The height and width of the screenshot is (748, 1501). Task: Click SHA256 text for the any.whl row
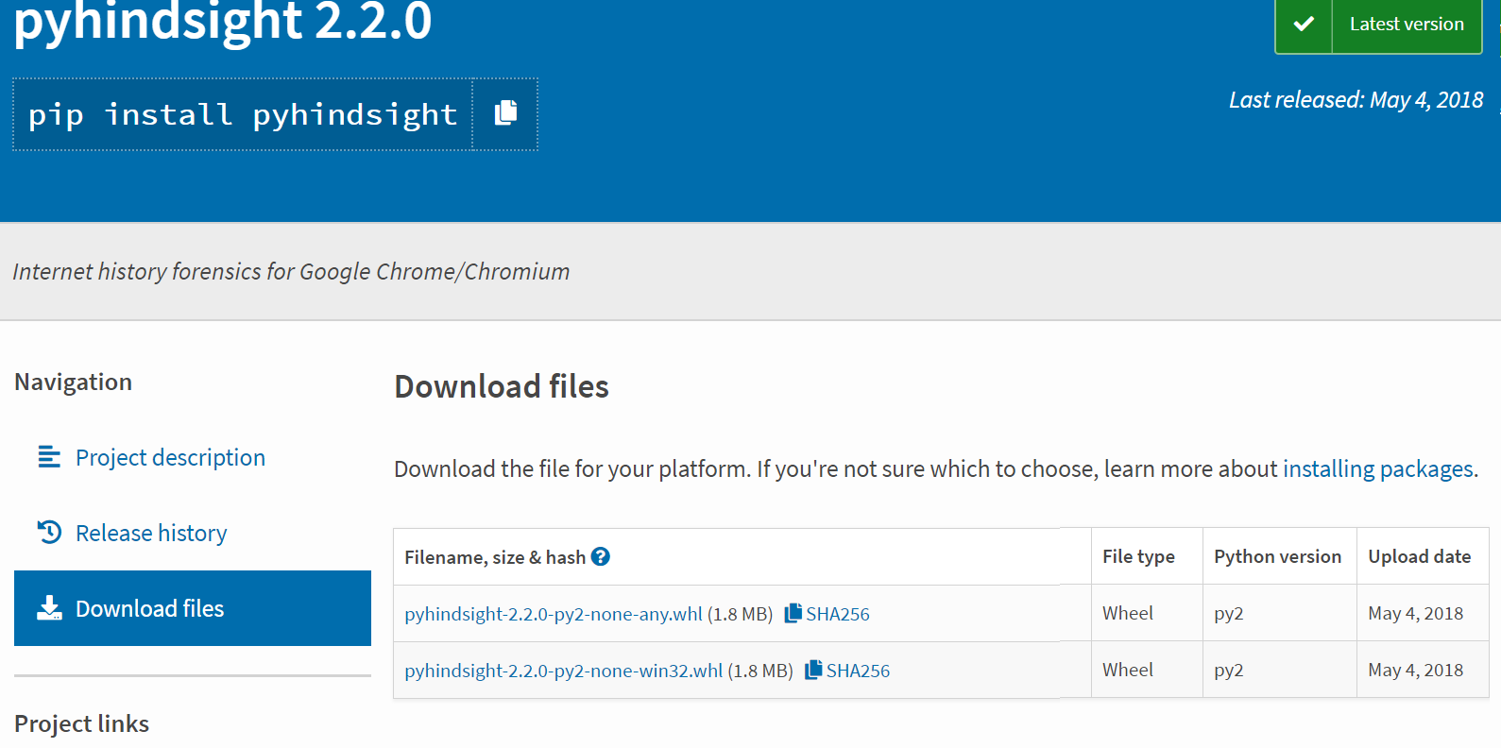tap(838, 614)
